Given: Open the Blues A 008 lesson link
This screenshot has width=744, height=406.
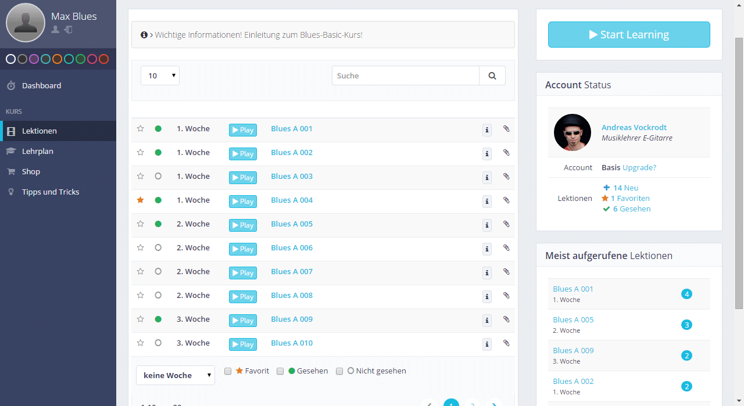Looking at the screenshot, I should coord(292,295).
